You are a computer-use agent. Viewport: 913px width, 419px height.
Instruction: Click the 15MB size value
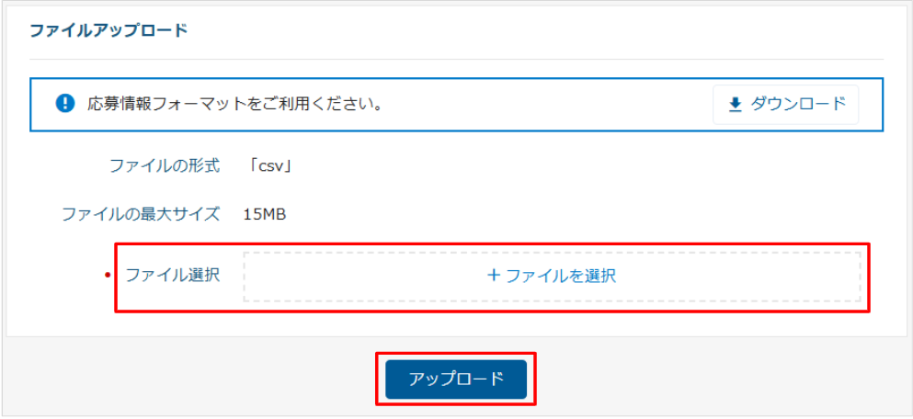[265, 214]
